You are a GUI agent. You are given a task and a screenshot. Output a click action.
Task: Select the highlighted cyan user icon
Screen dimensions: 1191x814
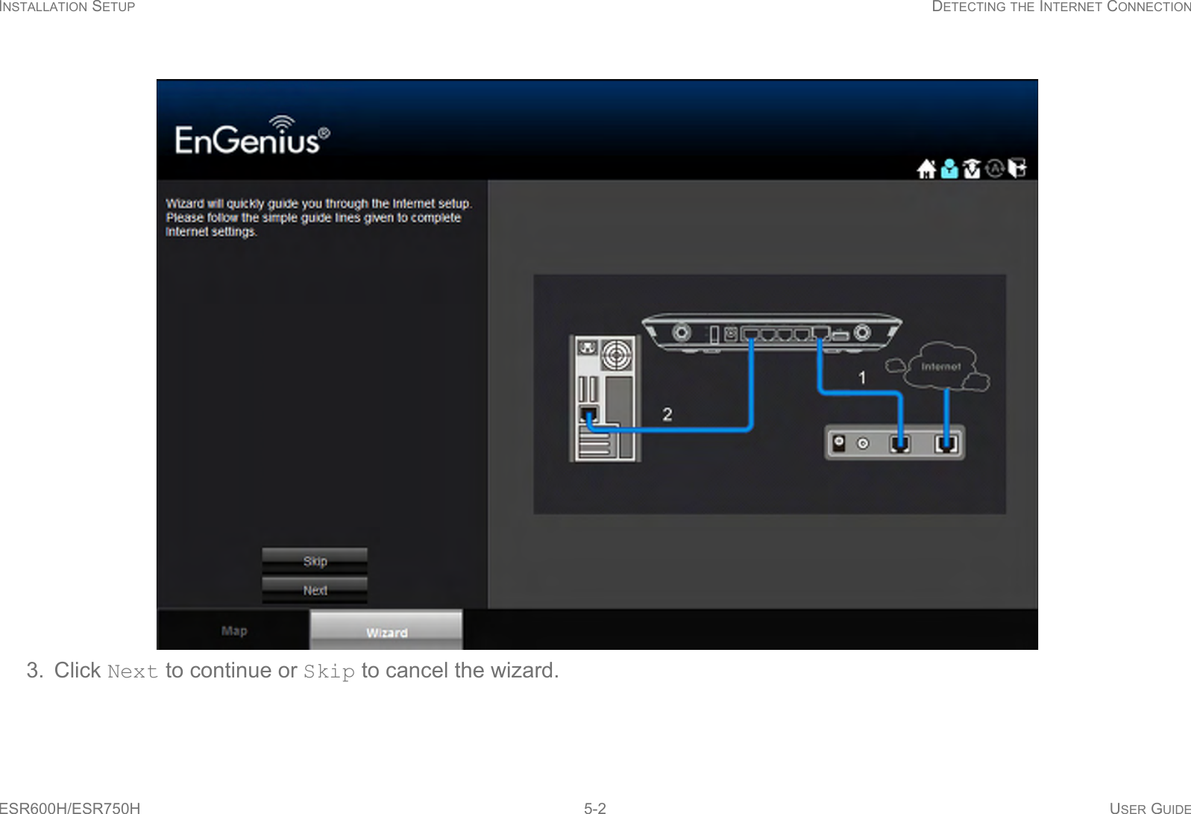pyautogui.click(x=949, y=169)
